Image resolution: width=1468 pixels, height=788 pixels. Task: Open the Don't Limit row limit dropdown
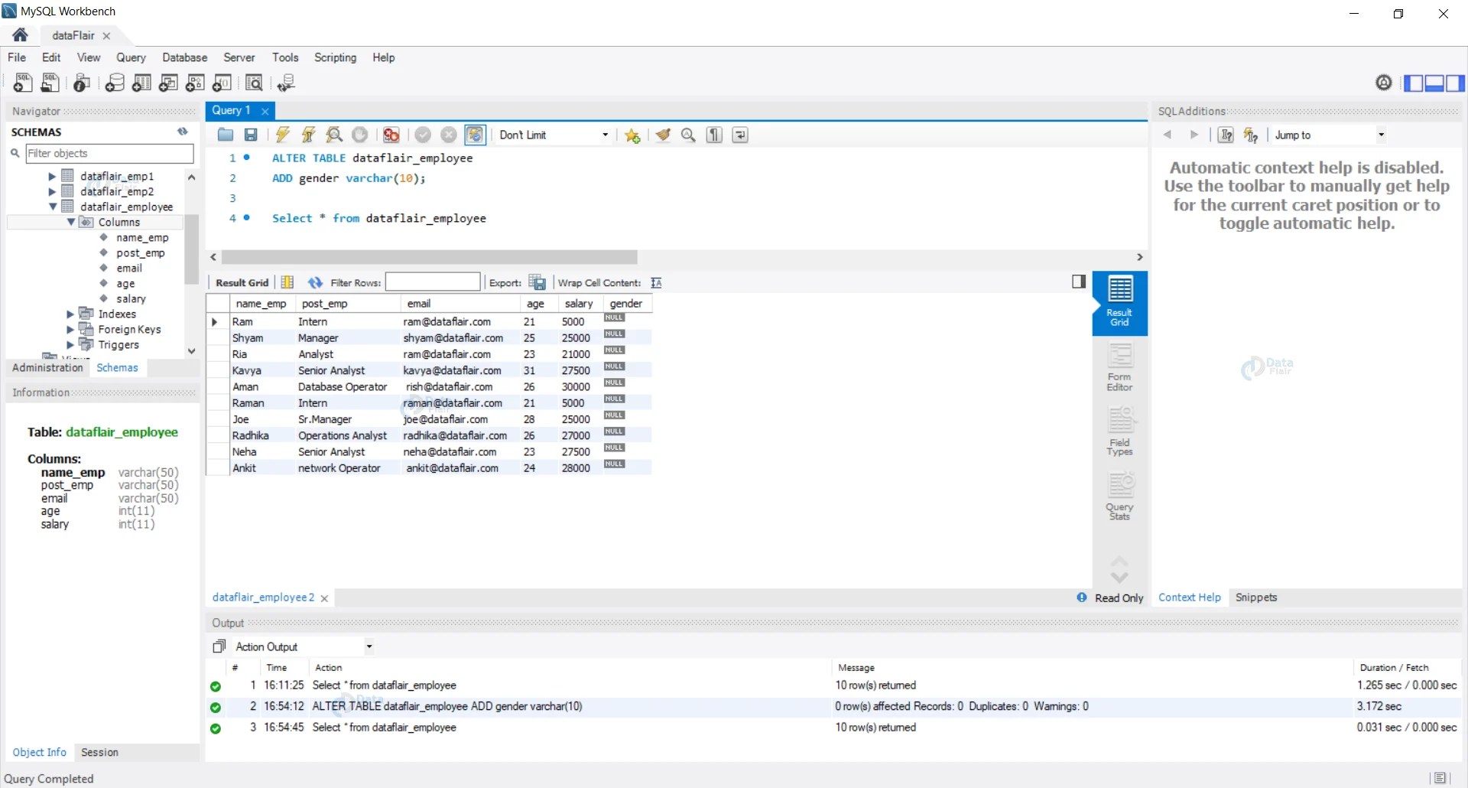553,135
